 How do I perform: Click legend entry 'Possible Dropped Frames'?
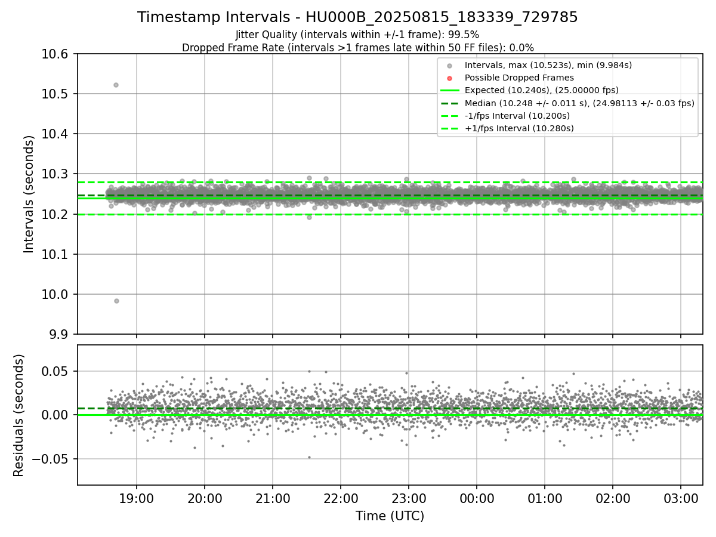[519, 78]
